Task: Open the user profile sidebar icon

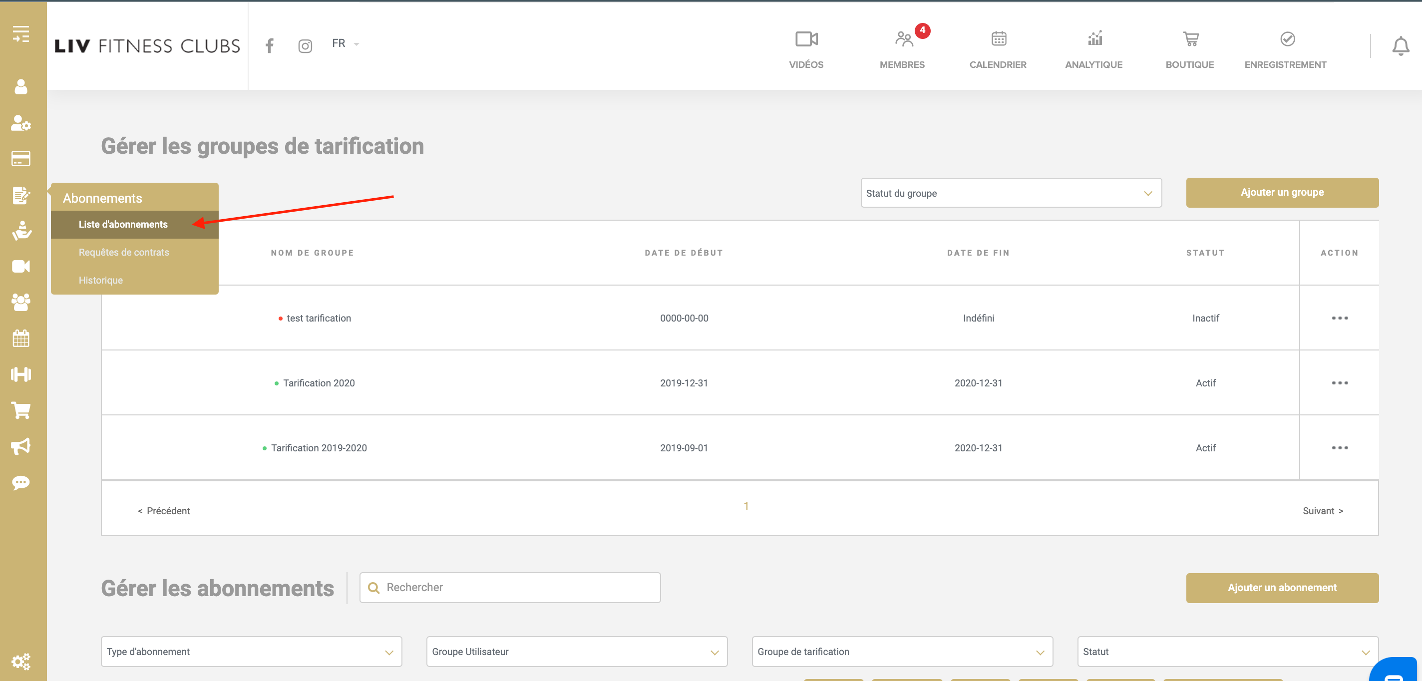Action: (21, 87)
